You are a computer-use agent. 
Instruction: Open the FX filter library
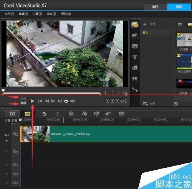click(135, 79)
